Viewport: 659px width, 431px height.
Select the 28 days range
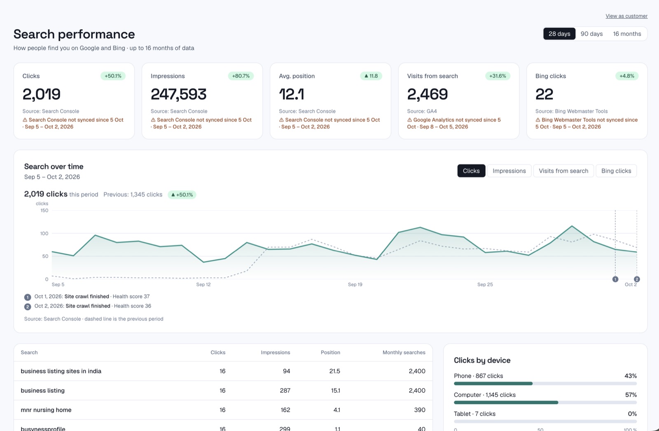559,34
